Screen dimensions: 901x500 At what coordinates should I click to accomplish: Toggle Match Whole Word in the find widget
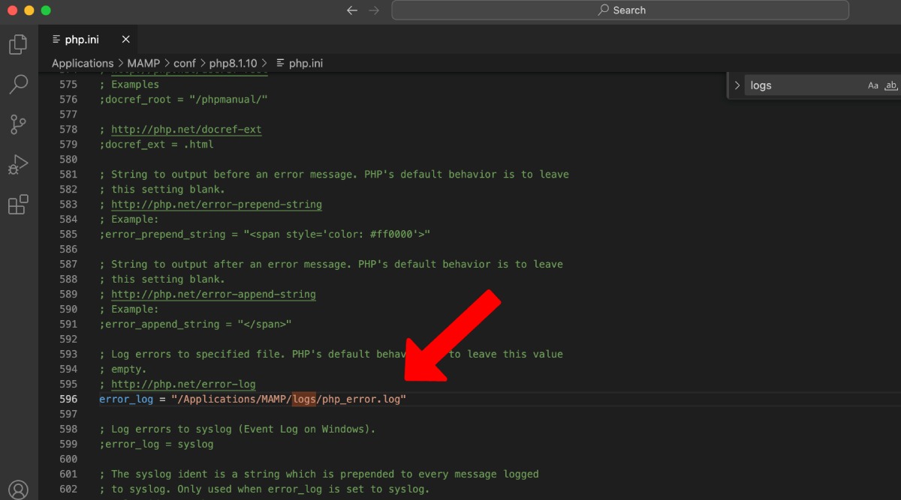tap(891, 85)
